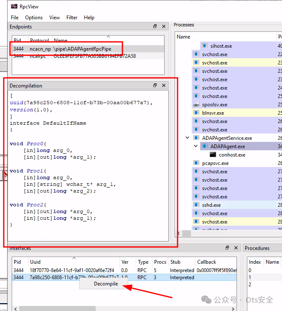
Task: Open the Options menu
Action: click(34, 18)
